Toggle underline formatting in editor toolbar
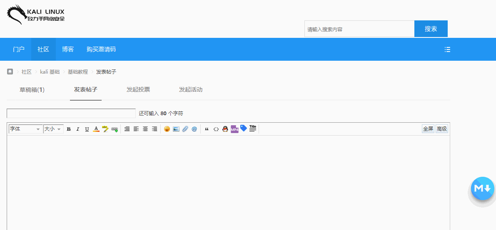This screenshot has width=496, height=230. [87, 129]
